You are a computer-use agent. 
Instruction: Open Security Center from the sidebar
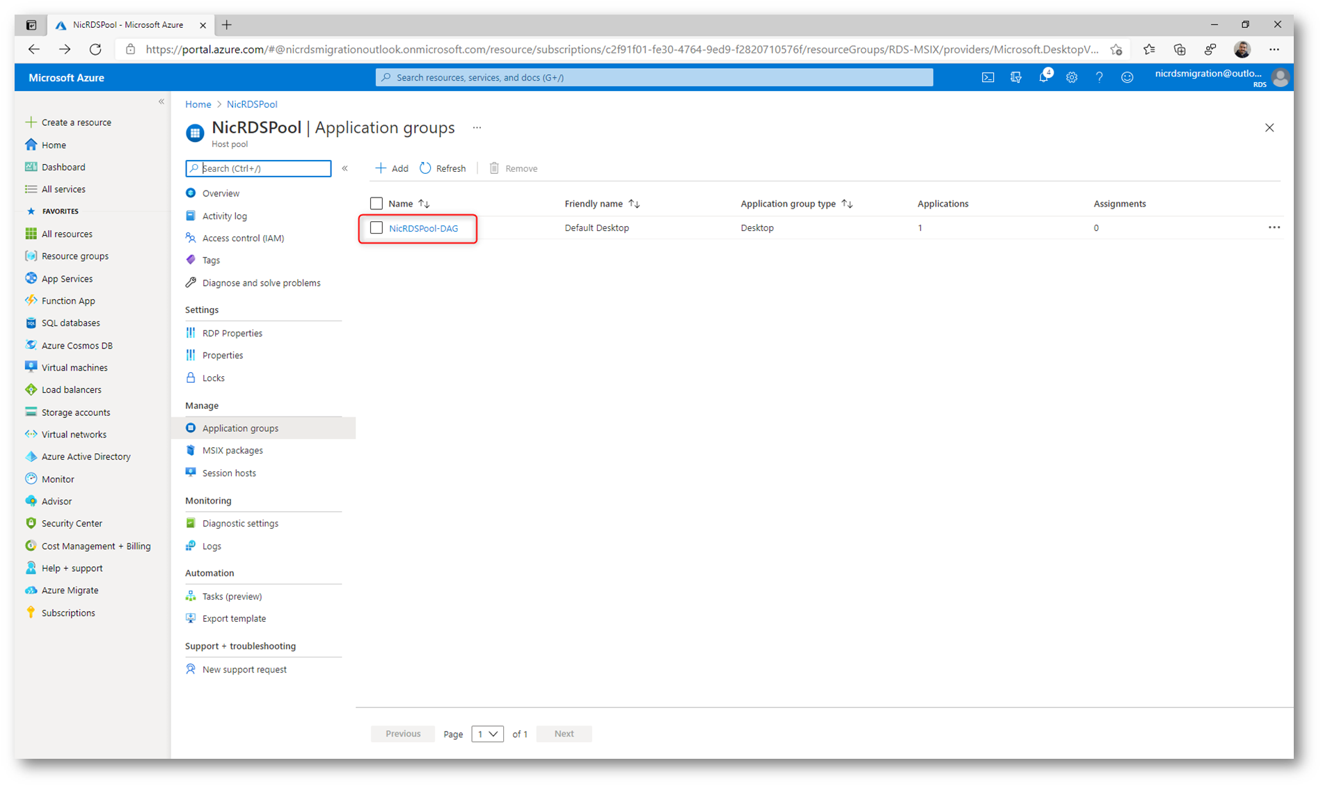[x=72, y=524]
